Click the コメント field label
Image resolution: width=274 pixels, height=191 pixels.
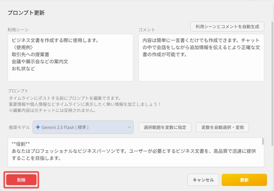coord(148,29)
